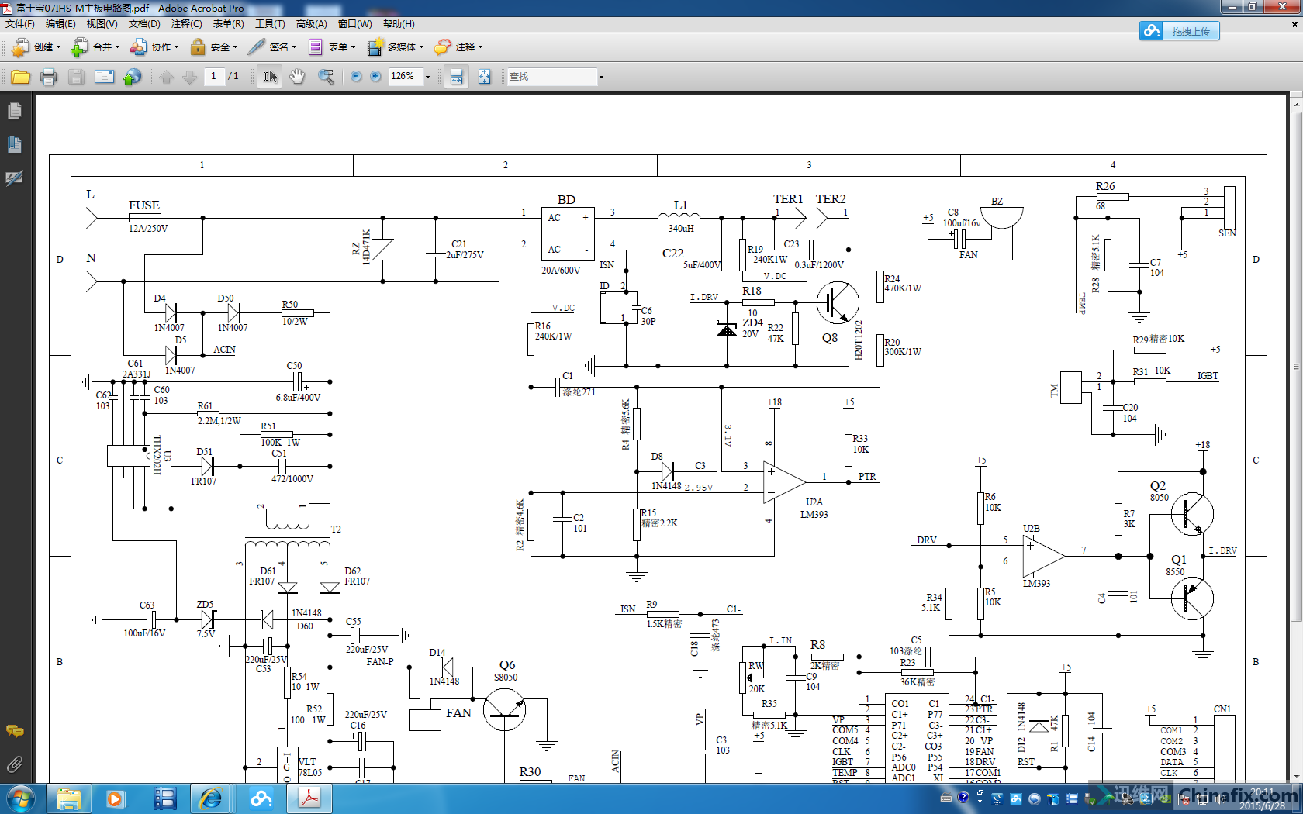The image size is (1303, 814).
Task: Click the zoom percentage field showing 126%
Action: coord(406,76)
